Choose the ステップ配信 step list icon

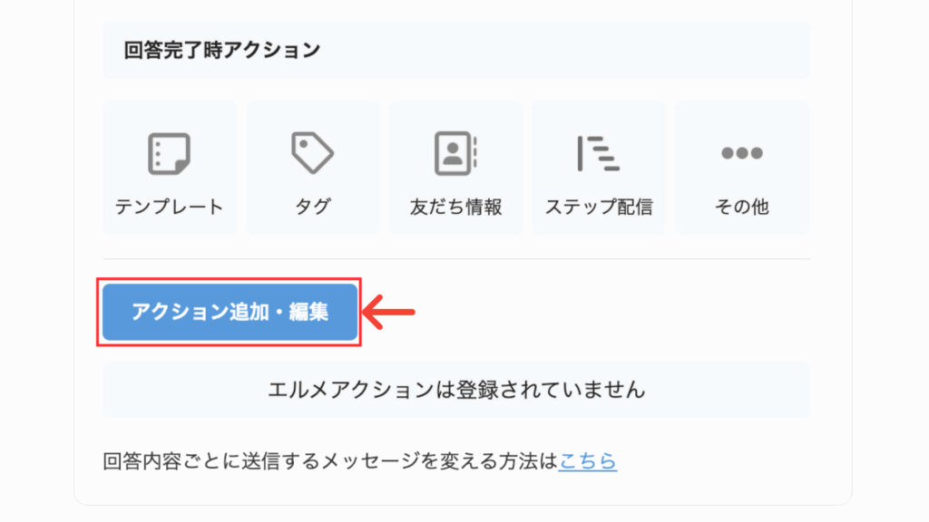(x=599, y=153)
